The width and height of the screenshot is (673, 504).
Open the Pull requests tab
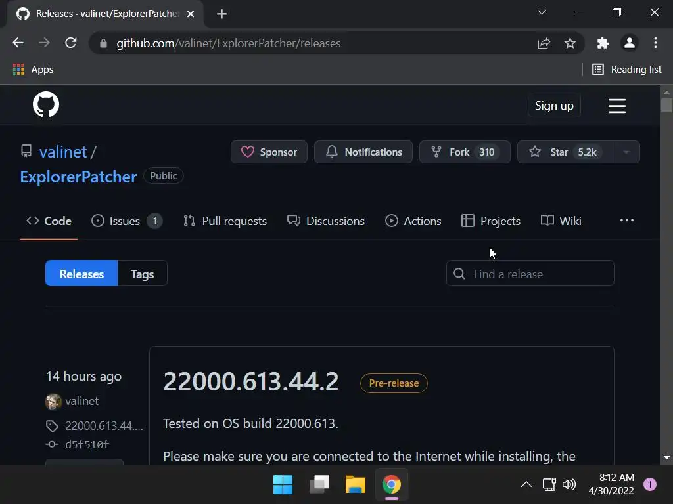[x=225, y=221]
